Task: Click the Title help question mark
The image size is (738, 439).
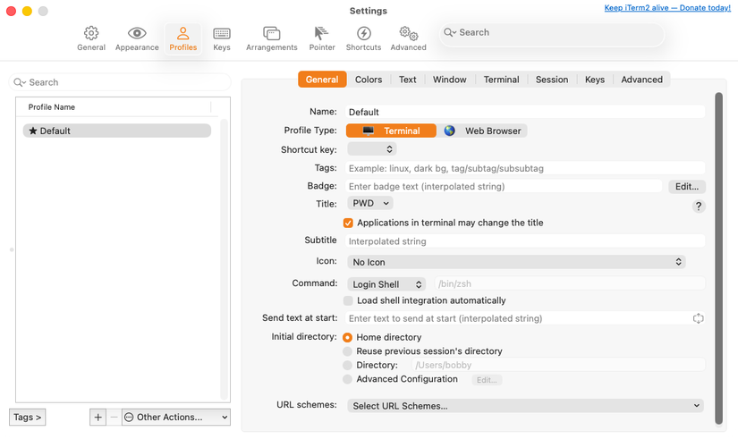Action: 699,206
